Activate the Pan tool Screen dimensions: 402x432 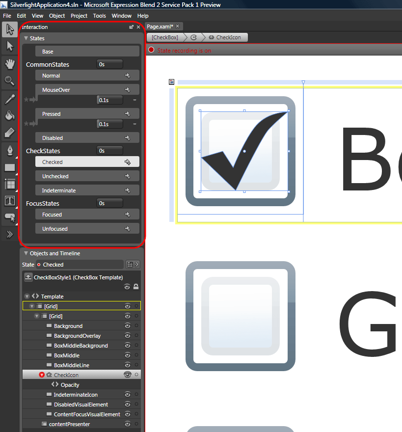pos(10,64)
